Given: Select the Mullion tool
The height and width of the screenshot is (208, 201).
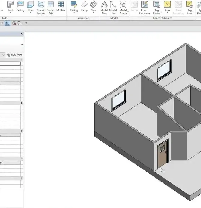Looking at the screenshot, I should coord(61,6).
